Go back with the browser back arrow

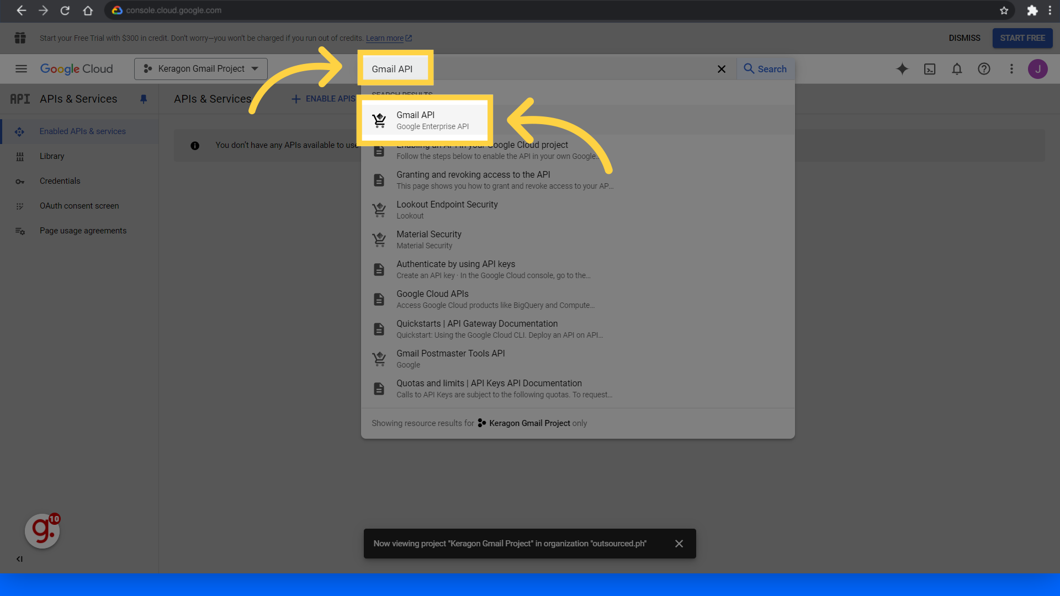click(21, 10)
